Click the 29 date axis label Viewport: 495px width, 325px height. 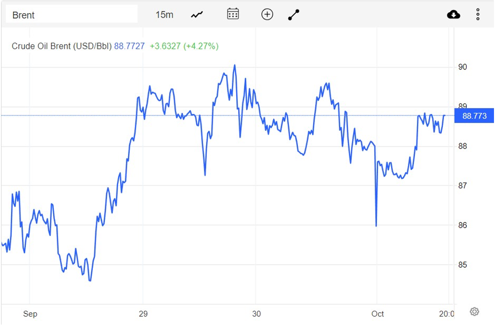(x=143, y=314)
